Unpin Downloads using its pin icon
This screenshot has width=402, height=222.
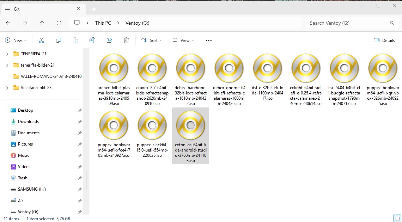point(80,122)
